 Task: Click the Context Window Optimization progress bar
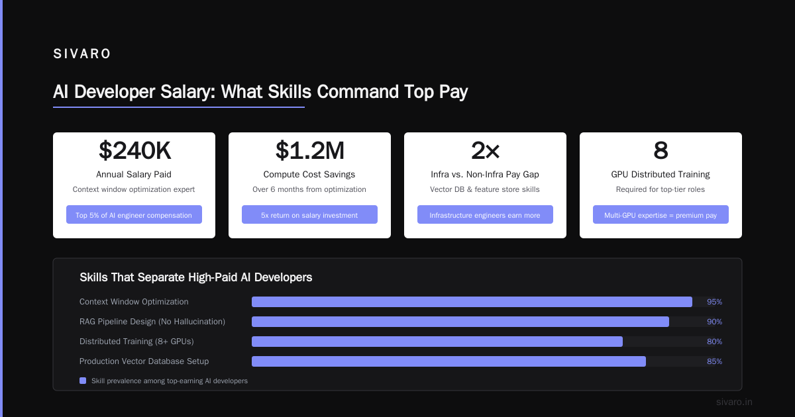click(472, 302)
